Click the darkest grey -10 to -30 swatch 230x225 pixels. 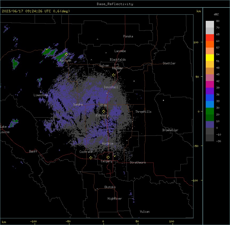click(210, 138)
